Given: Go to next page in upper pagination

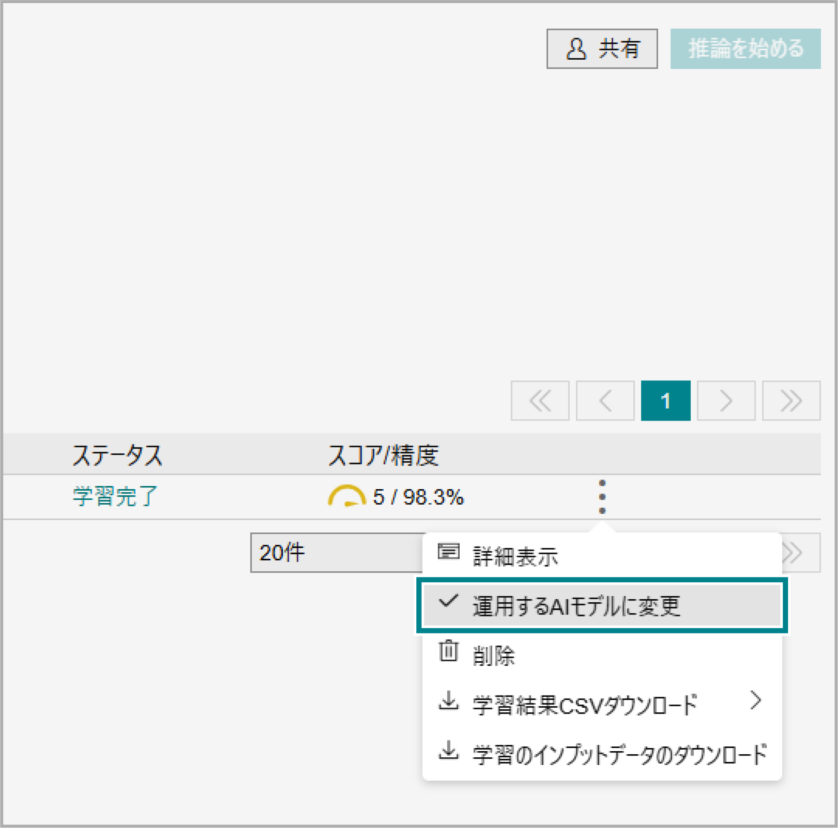Looking at the screenshot, I should coord(726,400).
